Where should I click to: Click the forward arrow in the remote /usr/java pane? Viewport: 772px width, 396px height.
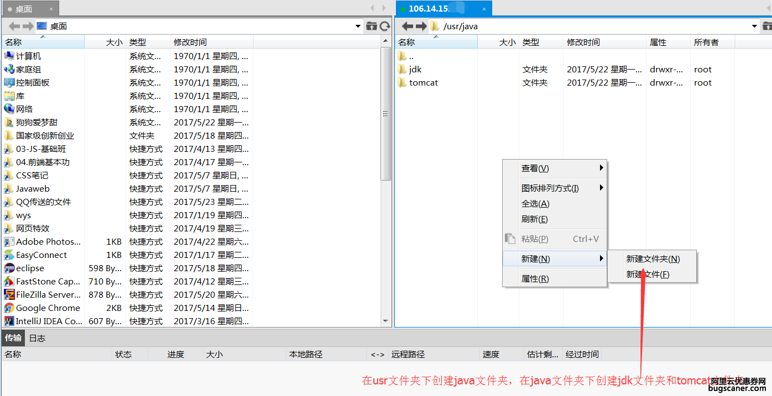421,26
